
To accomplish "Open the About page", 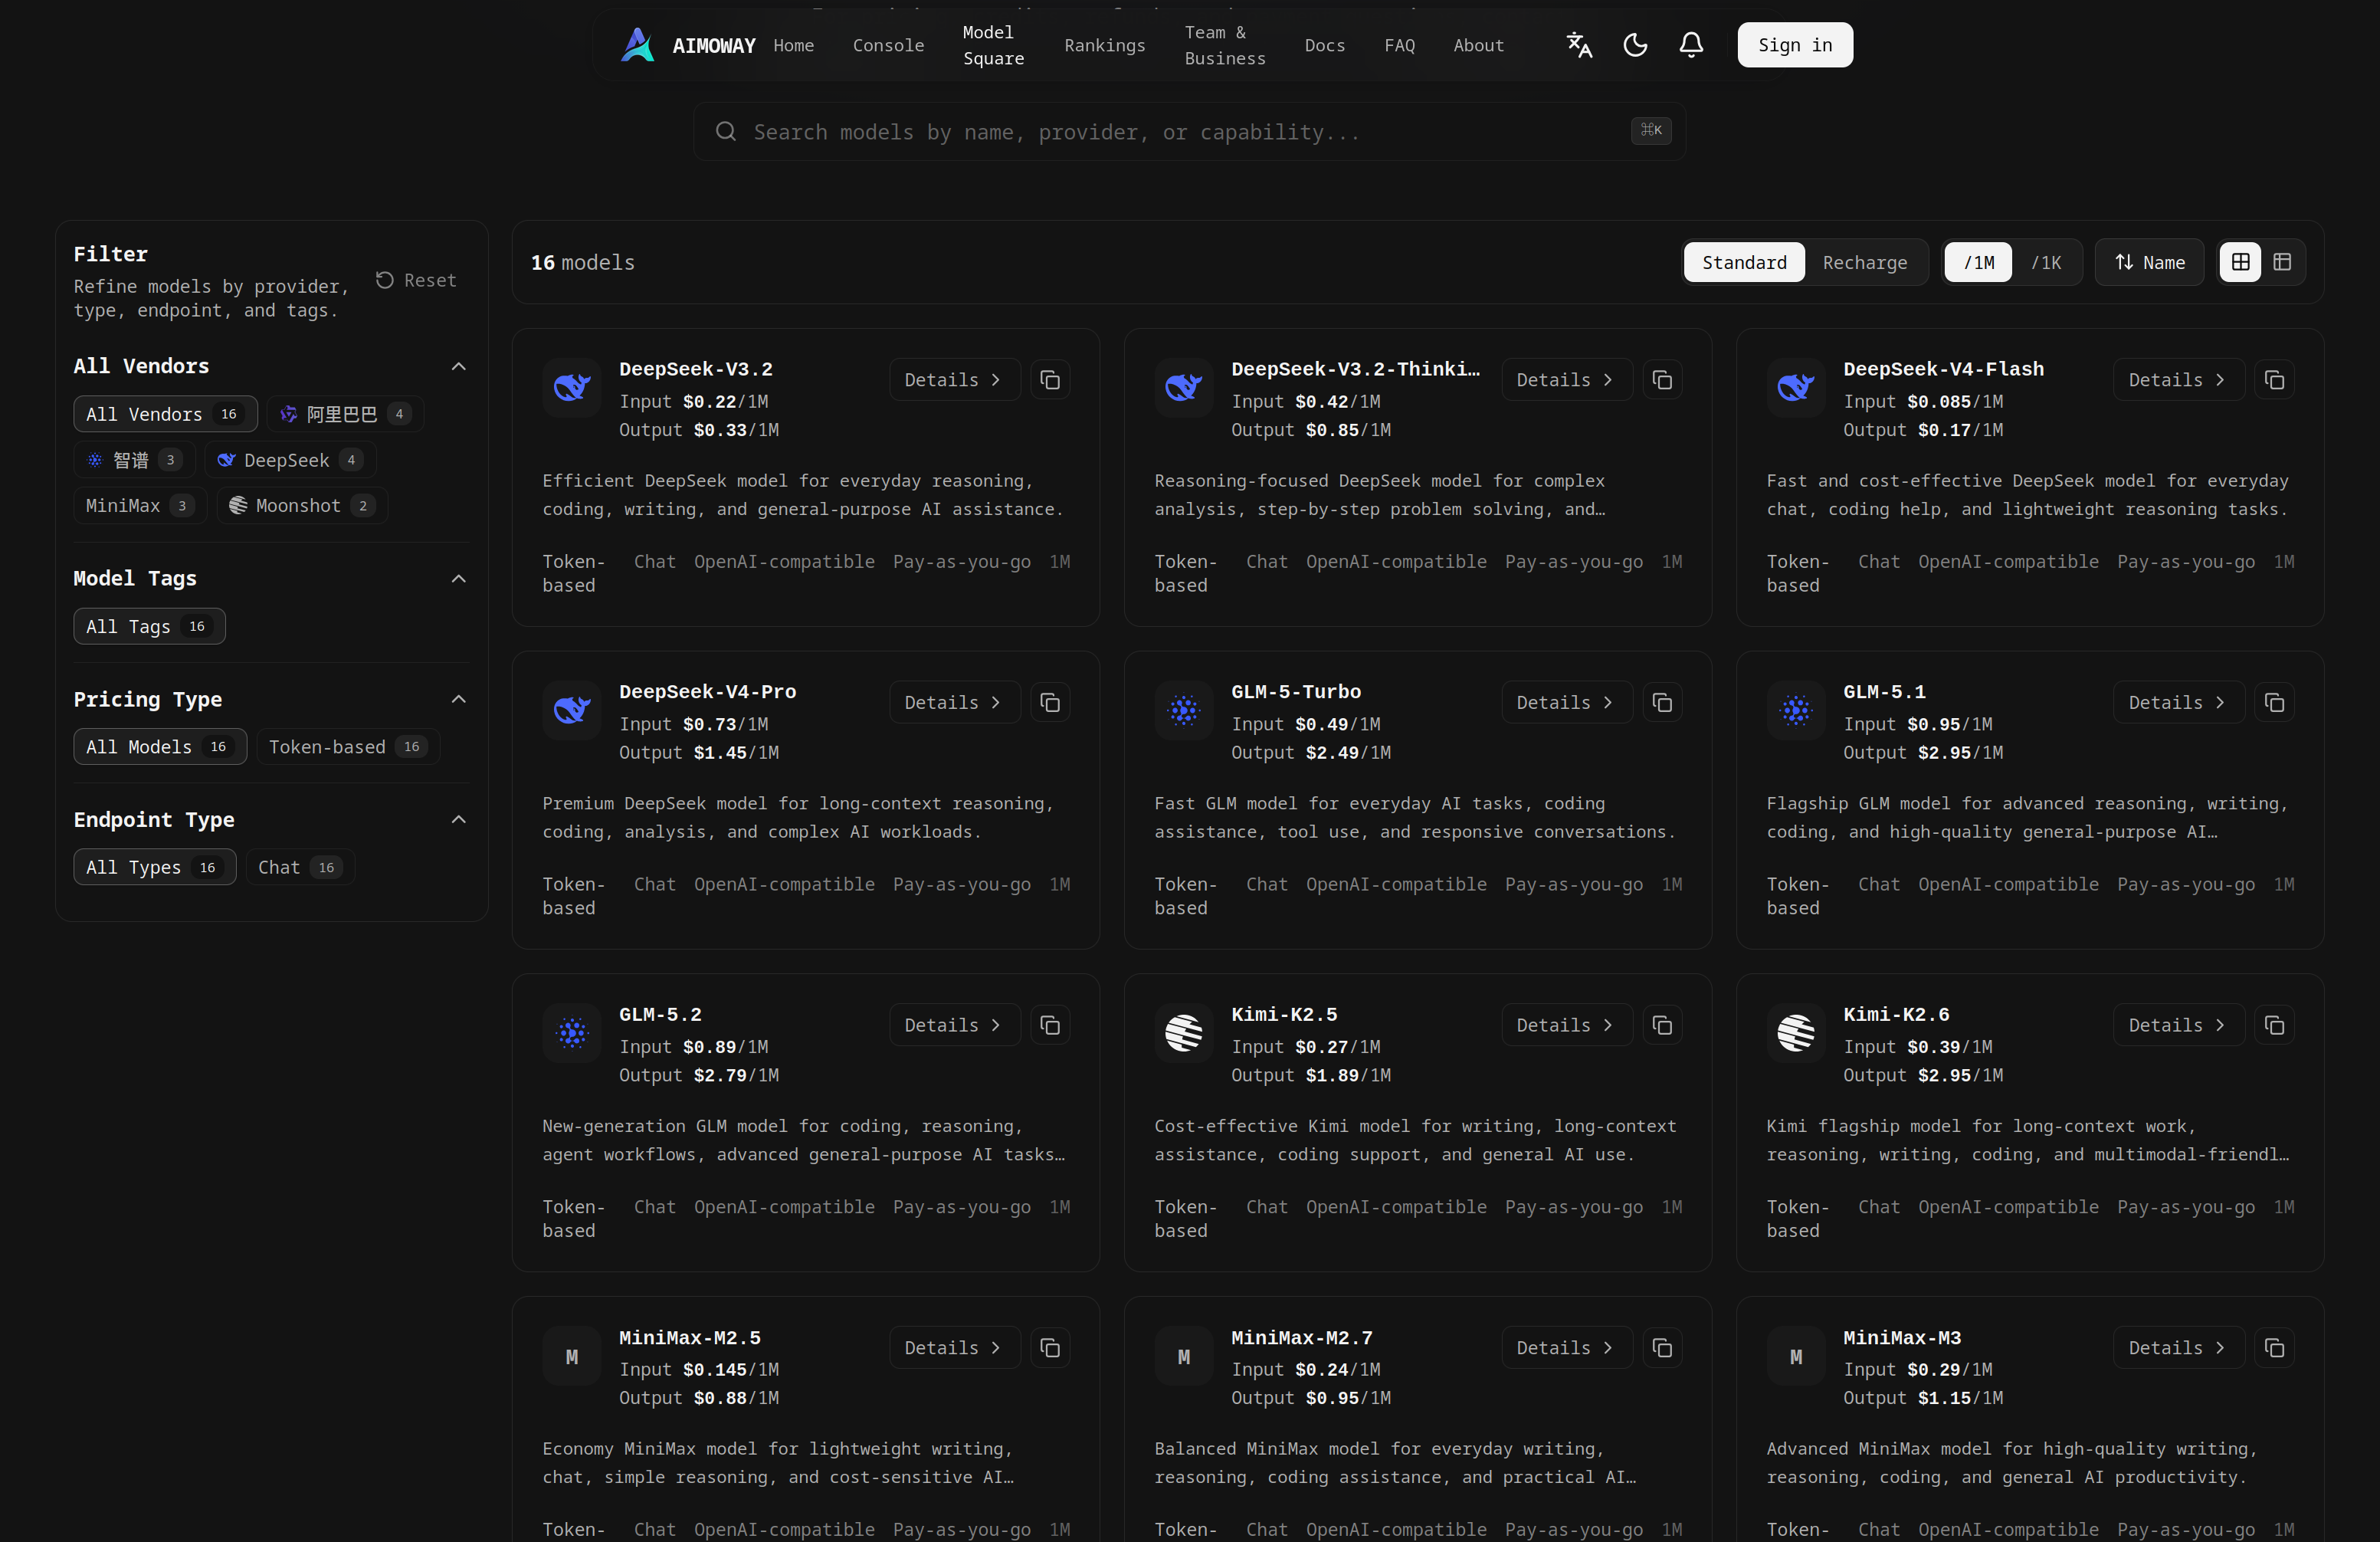I will [x=1478, y=45].
